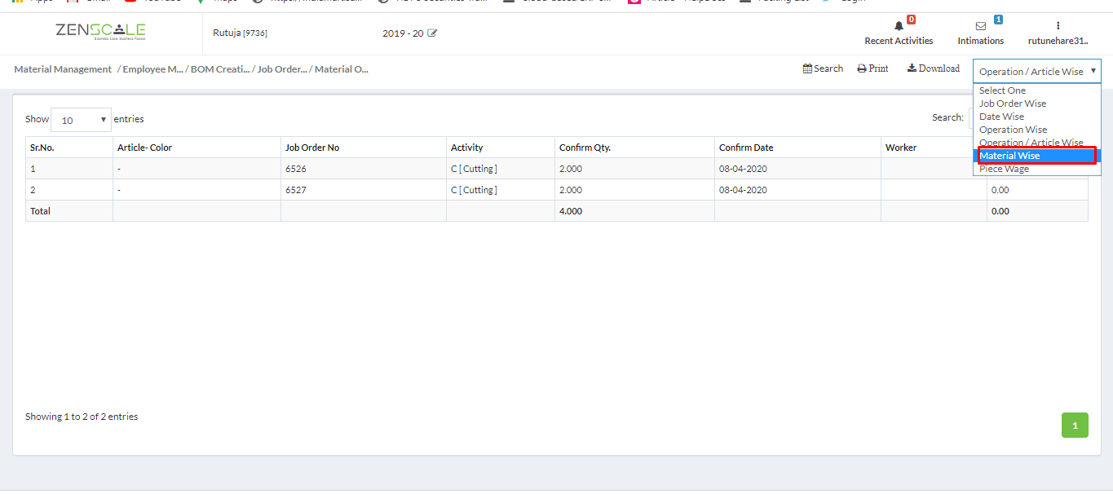Click the Total row label
This screenshot has width=1113, height=494.
(40, 211)
